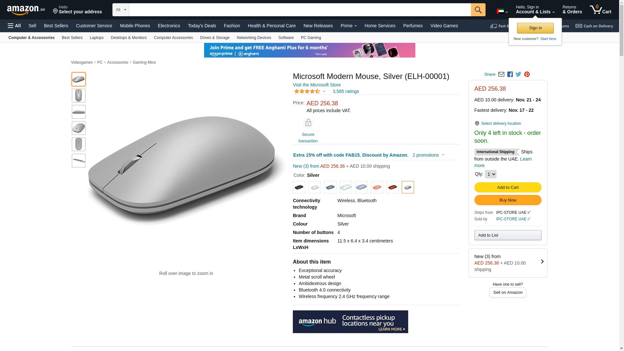Open the shopping cart icon
The image size is (624, 351).
(x=600, y=10)
